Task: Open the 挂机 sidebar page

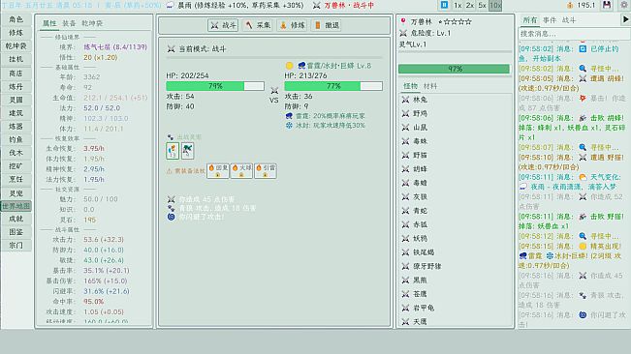Action: point(16,59)
